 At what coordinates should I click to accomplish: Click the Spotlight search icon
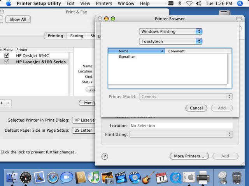pyautogui.click(x=240, y=3)
